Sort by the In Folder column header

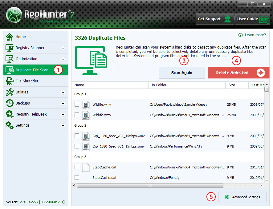(x=186, y=85)
